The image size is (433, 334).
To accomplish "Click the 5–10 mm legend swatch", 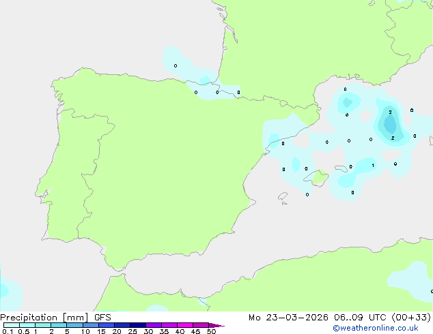I will pyautogui.click(x=74, y=325).
